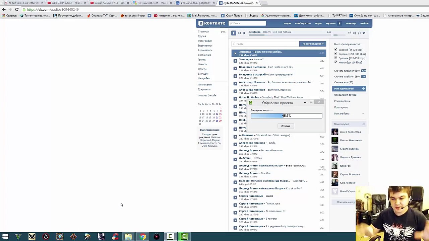This screenshot has height=241, width=429.
Task: Open Популярное audio section
Action: click(x=341, y=107)
